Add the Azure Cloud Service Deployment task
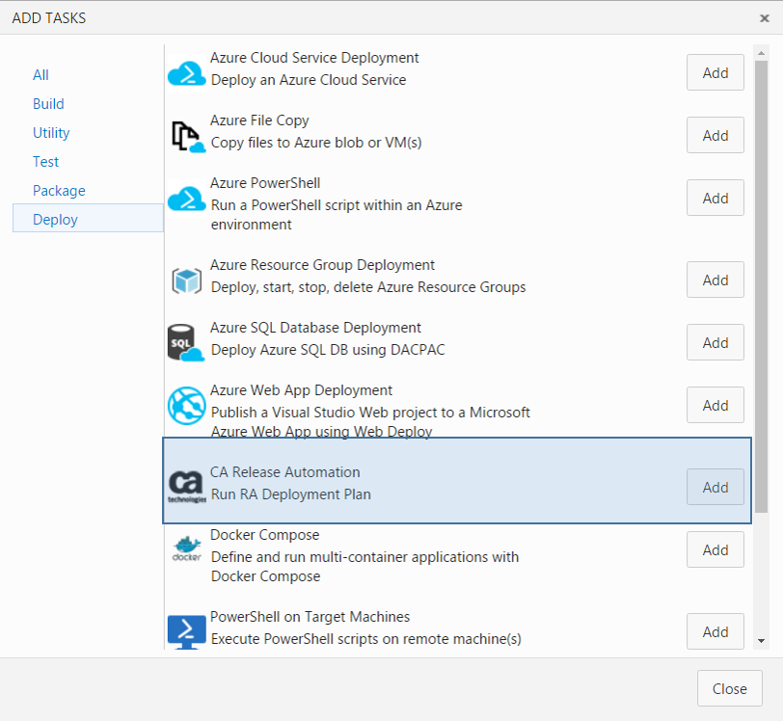 tap(715, 72)
